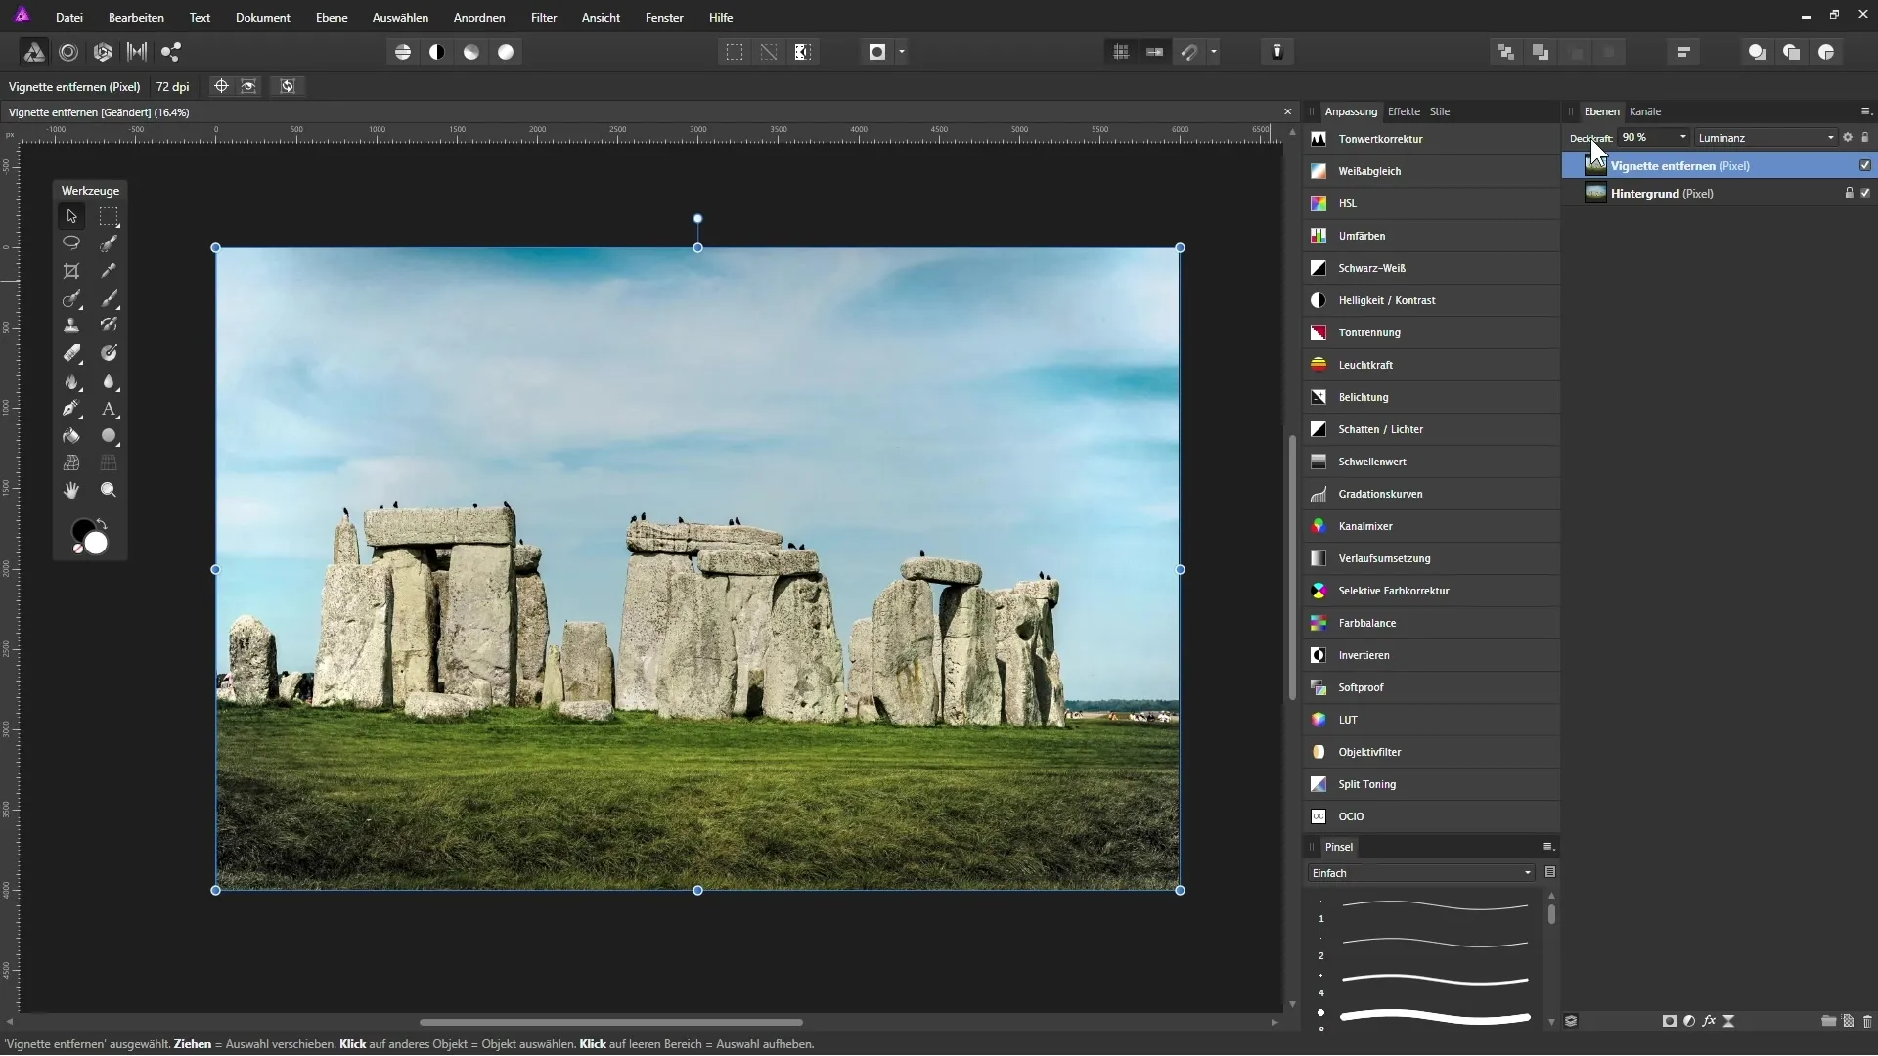
Task: Open the Develop Persona
Action: [103, 52]
